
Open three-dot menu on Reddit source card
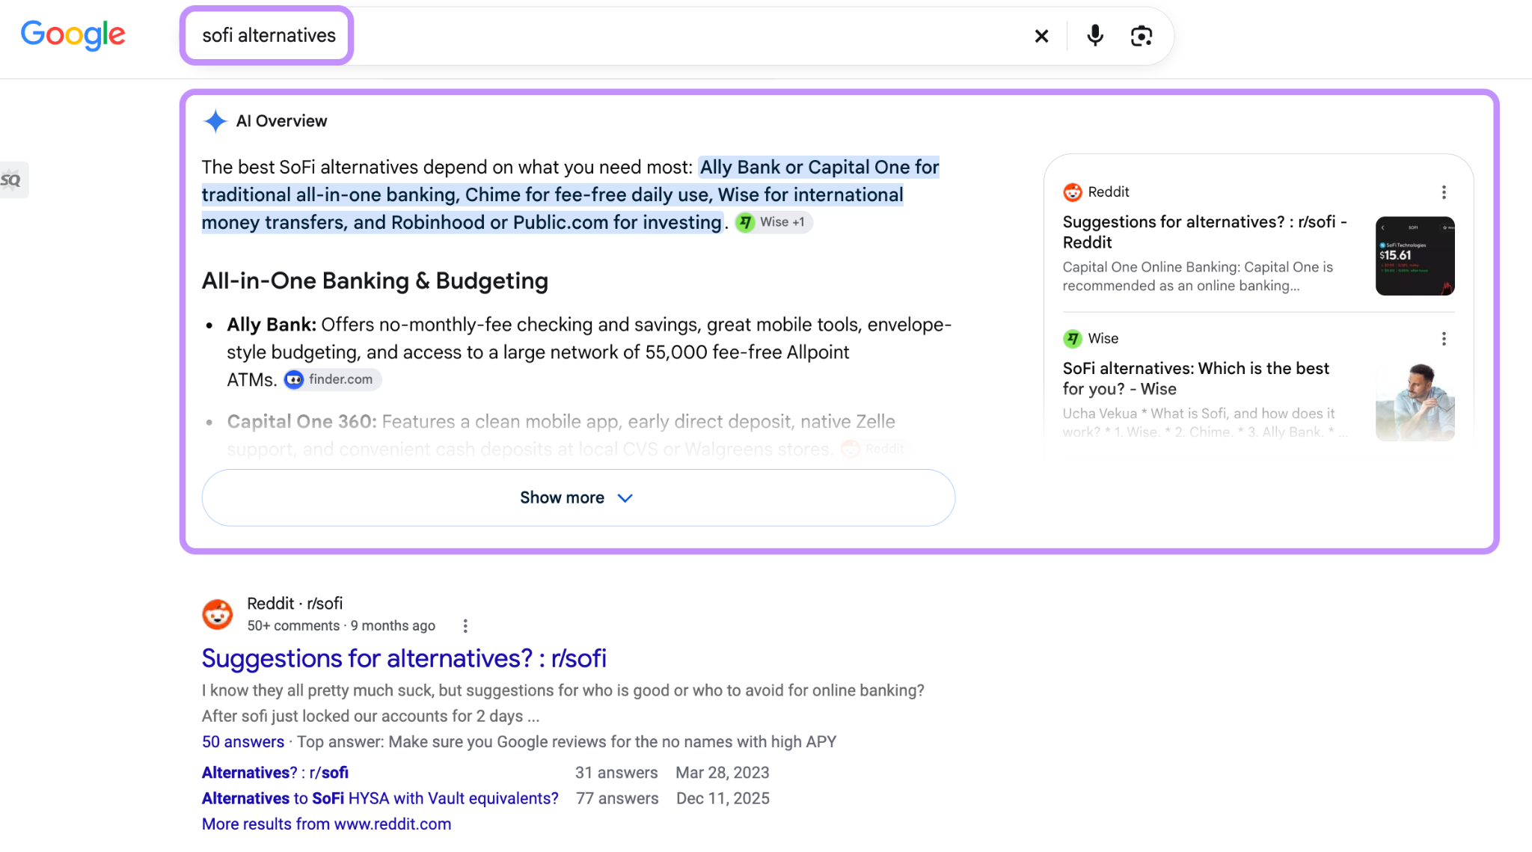1444,192
